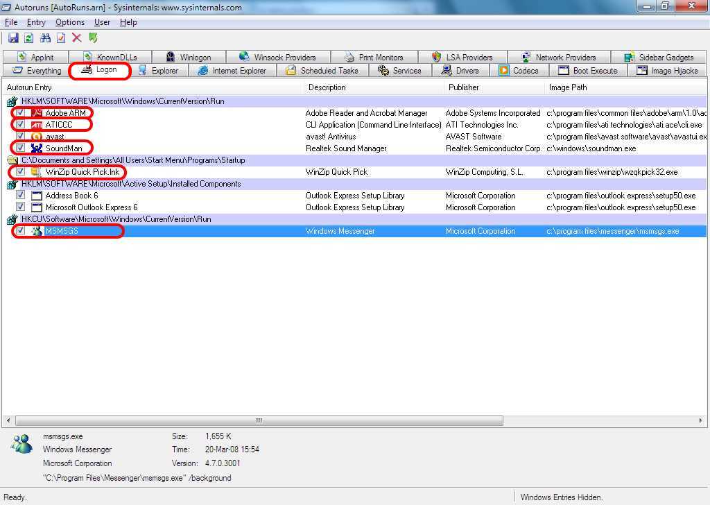Image resolution: width=710 pixels, height=505 pixels.
Task: Click the Find binoculars toolbar icon
Action: [x=45, y=38]
